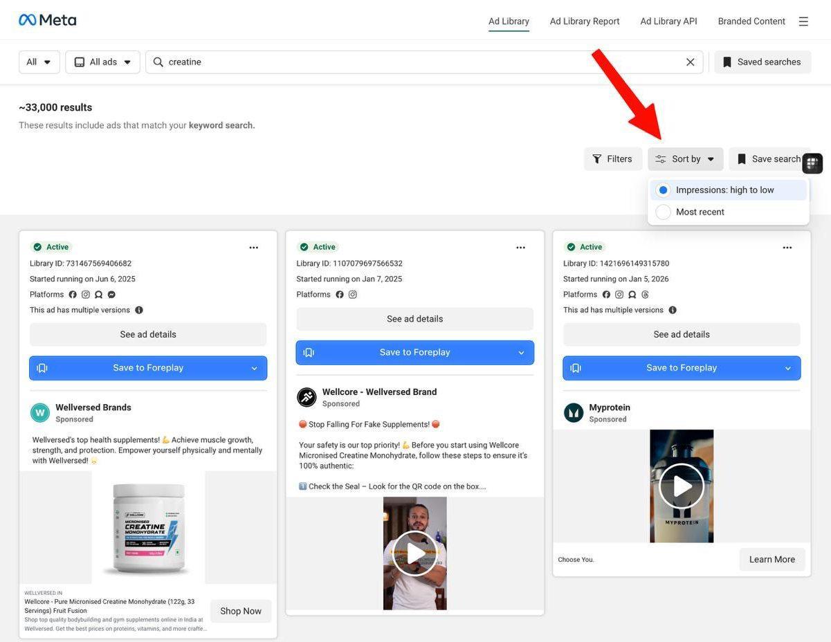Open the All country dropdown
Screen dimensions: 831x642
pos(39,62)
